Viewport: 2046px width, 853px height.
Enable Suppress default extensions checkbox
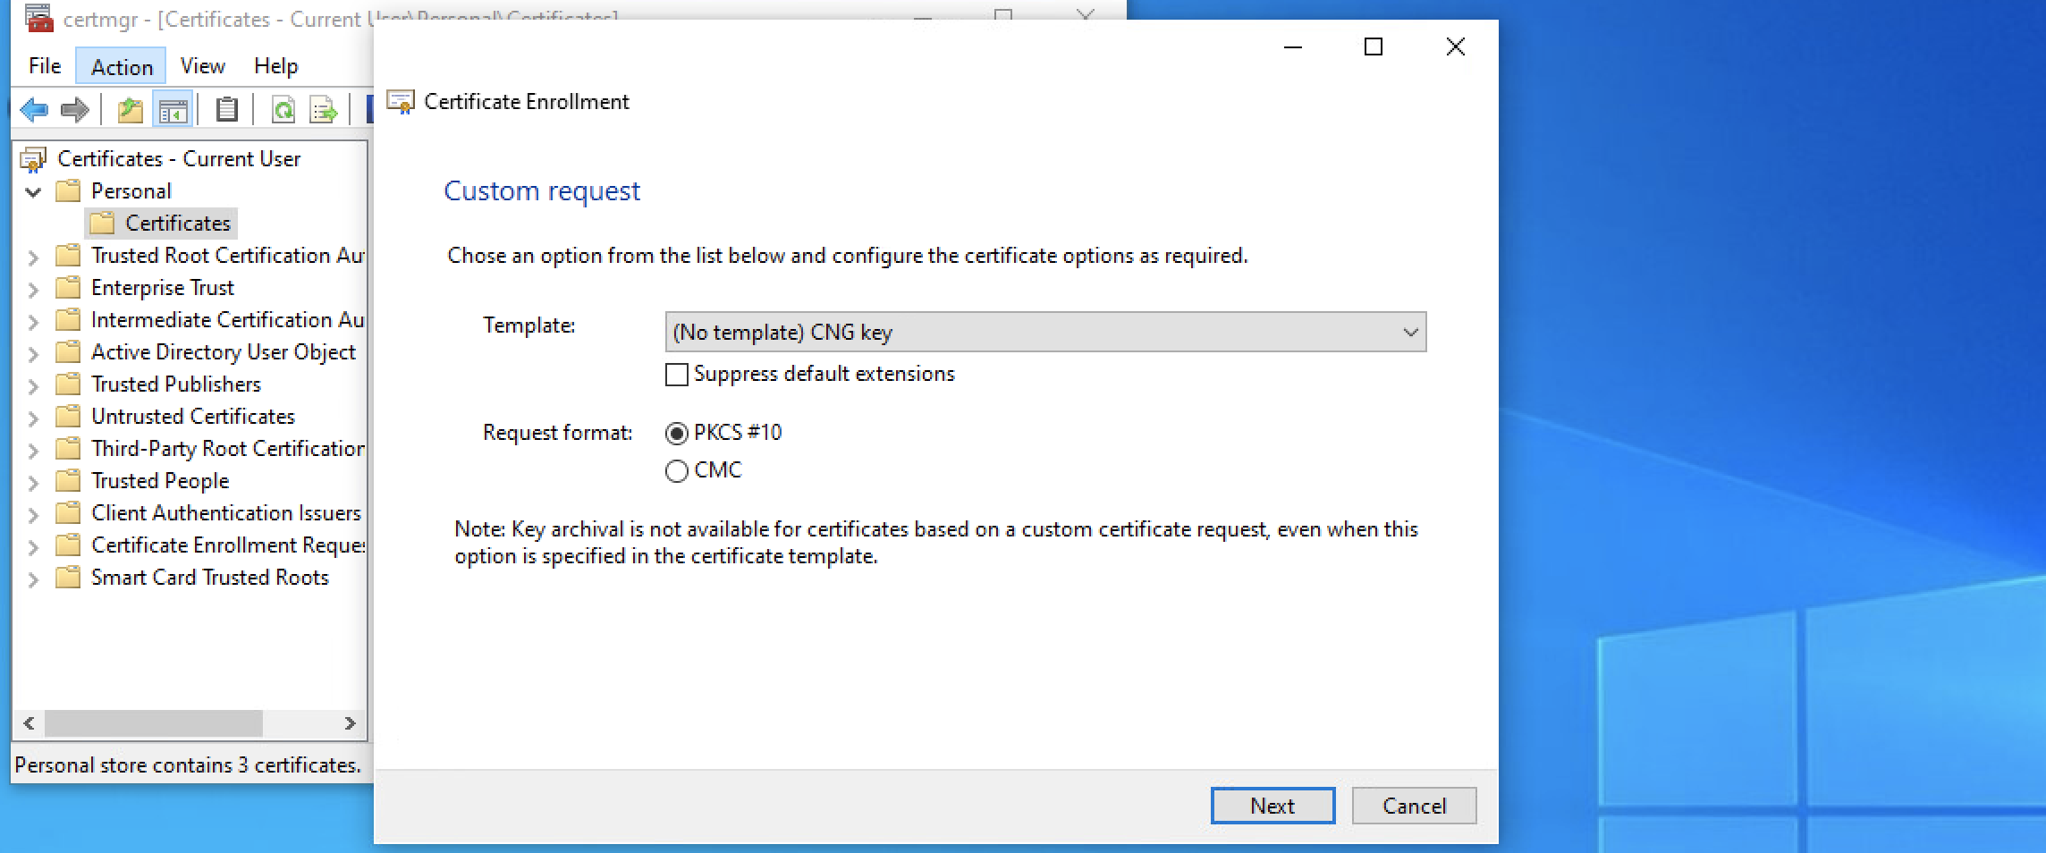pos(677,374)
